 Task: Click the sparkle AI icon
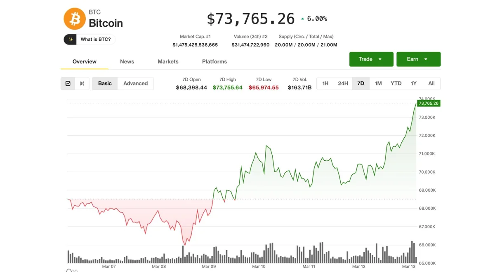tap(70, 39)
